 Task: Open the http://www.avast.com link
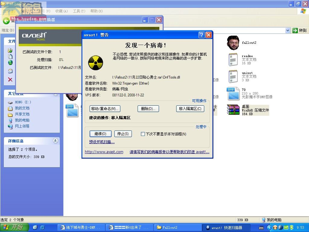pos(104,152)
